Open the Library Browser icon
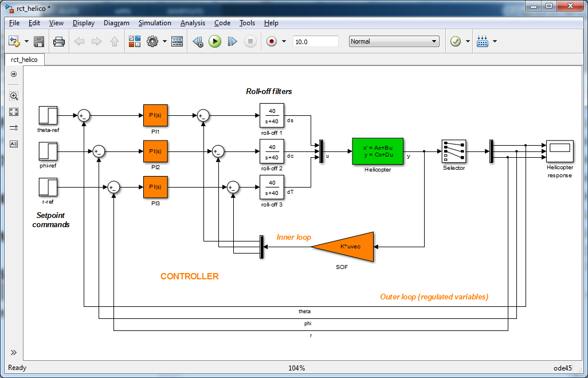 [x=135, y=41]
